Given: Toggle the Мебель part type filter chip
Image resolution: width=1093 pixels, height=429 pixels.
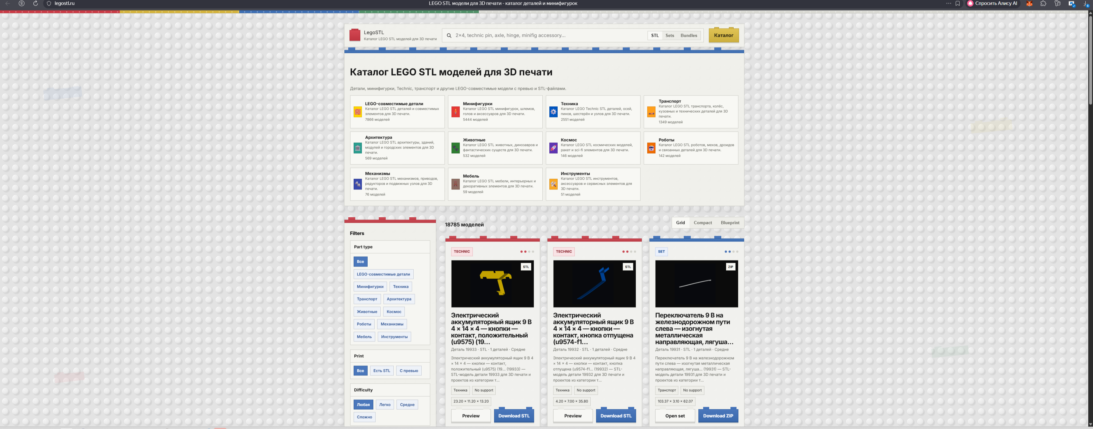Looking at the screenshot, I should tap(364, 337).
